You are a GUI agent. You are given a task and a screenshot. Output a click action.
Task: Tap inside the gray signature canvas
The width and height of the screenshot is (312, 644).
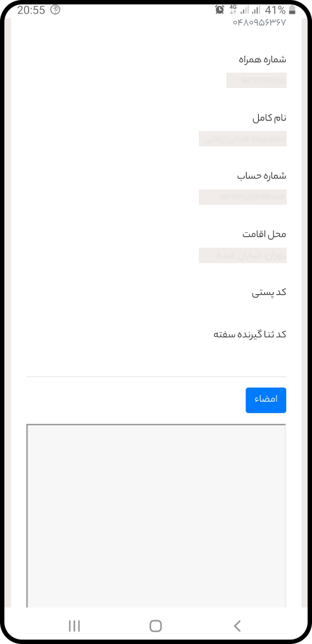pyautogui.click(x=156, y=515)
